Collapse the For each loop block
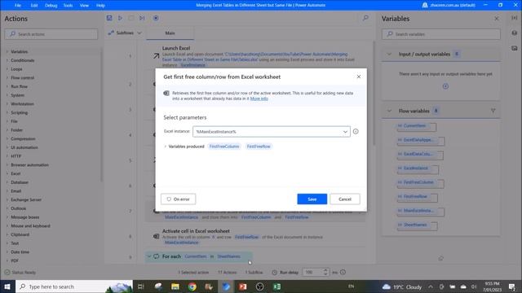This screenshot has width=522, height=293. pyautogui.click(x=149, y=256)
